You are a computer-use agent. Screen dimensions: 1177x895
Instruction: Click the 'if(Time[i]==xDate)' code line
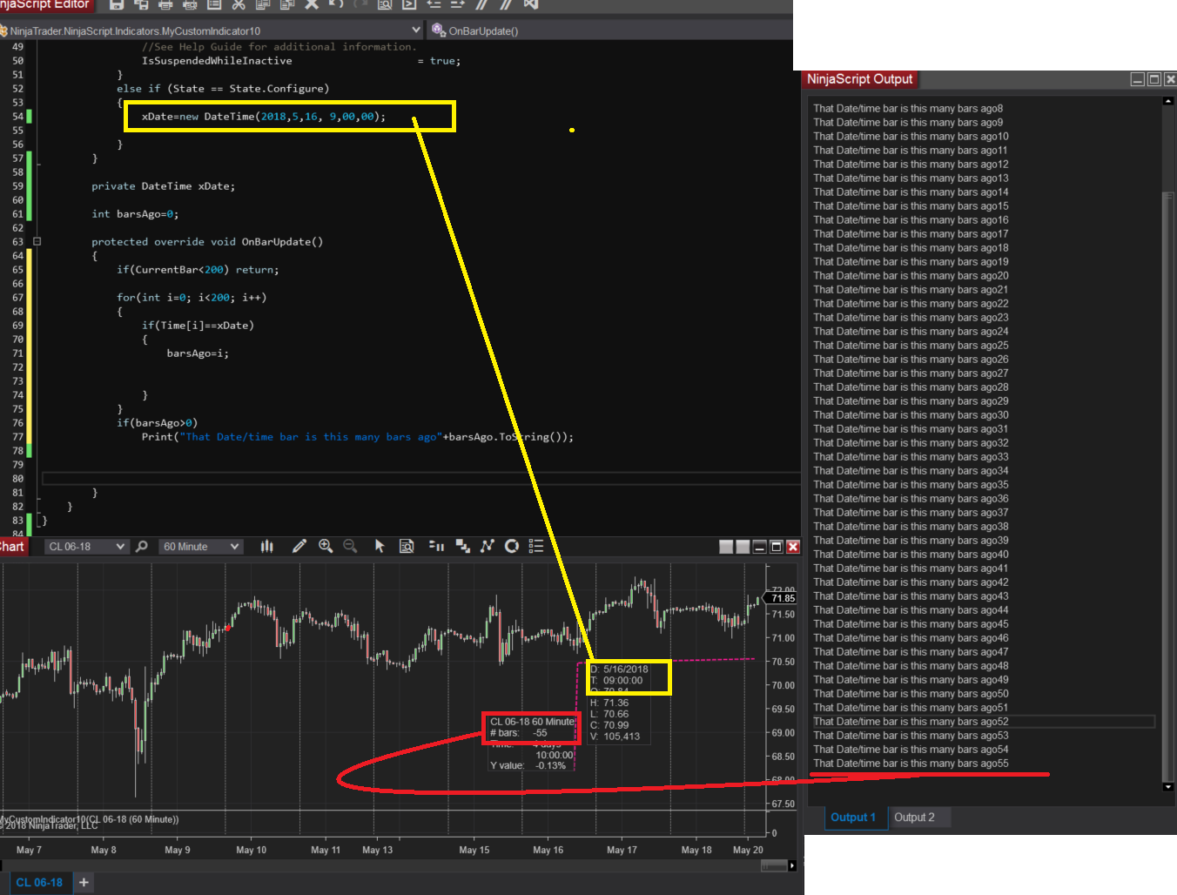click(x=198, y=326)
